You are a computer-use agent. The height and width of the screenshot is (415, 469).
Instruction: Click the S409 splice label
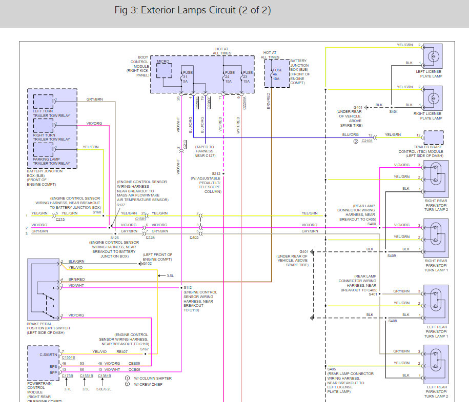[x=392, y=255]
